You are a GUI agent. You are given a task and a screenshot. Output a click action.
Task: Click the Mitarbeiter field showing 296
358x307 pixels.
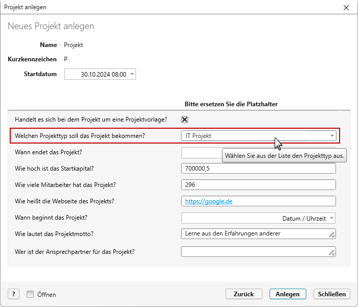tap(258, 185)
